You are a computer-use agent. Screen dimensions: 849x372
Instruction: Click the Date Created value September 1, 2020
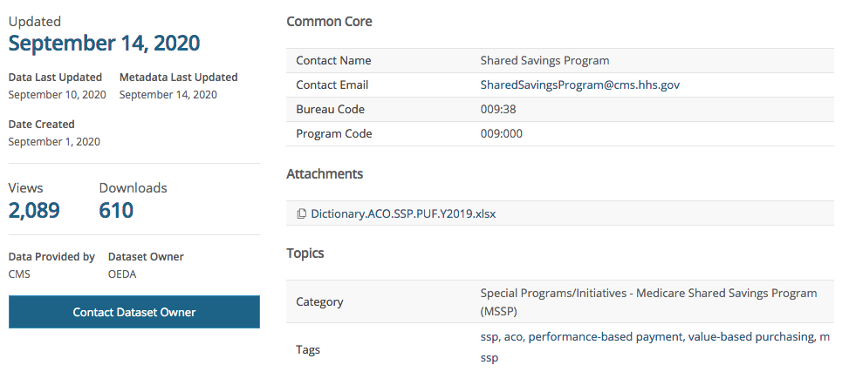[x=54, y=141]
